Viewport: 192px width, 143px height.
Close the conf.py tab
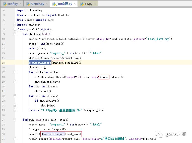(20, 4)
